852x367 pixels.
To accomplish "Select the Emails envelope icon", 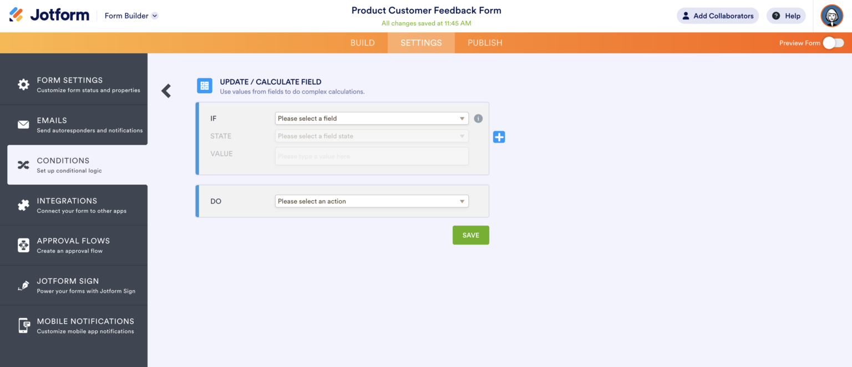I will [x=23, y=124].
